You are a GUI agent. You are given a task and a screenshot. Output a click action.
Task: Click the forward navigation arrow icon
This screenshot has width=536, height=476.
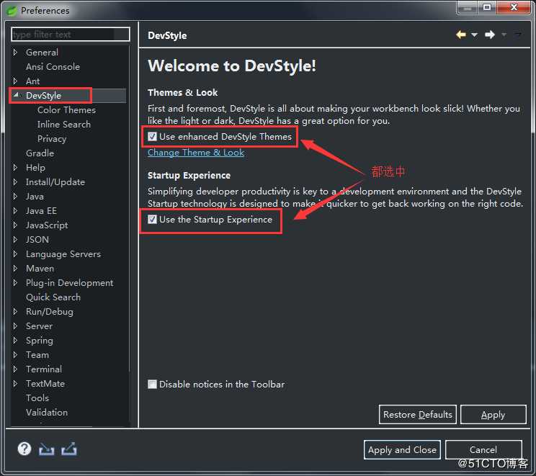490,35
